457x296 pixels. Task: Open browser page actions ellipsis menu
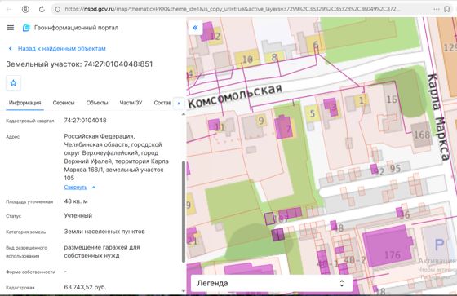point(437,9)
